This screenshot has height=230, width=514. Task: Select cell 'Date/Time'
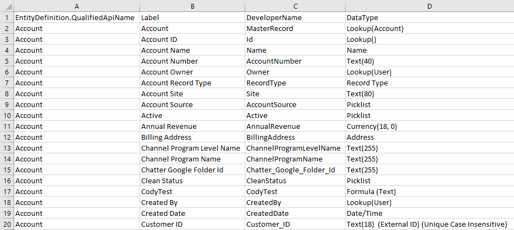pyautogui.click(x=430, y=213)
